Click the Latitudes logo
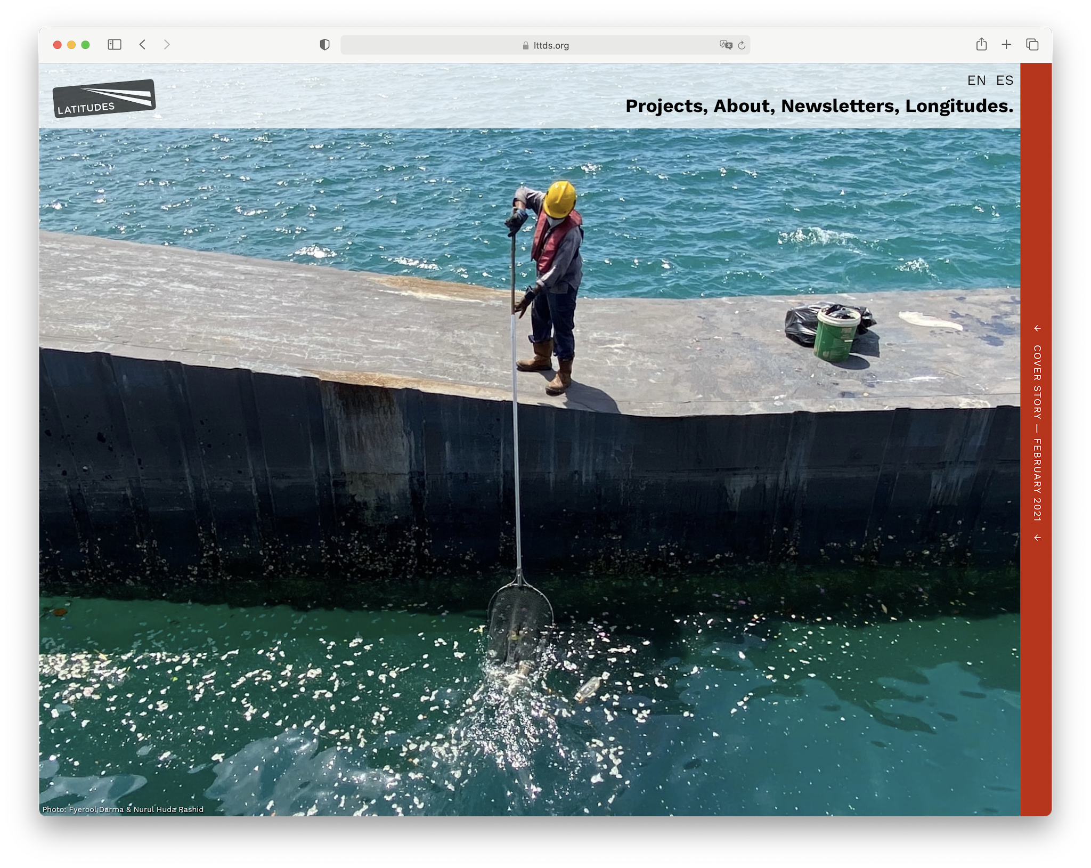Screen dimensions: 1091x868 (104, 99)
